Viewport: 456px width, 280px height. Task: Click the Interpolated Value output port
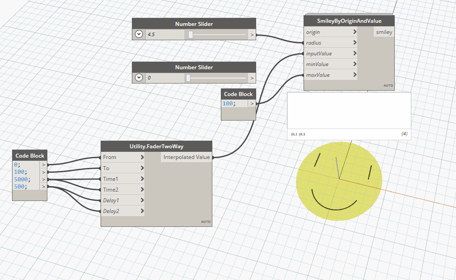point(186,157)
